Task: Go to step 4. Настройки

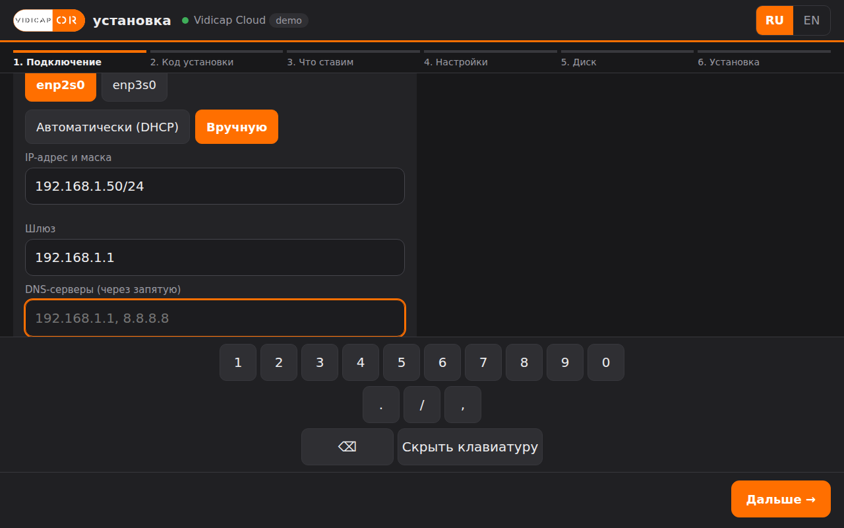Action: 491,59
